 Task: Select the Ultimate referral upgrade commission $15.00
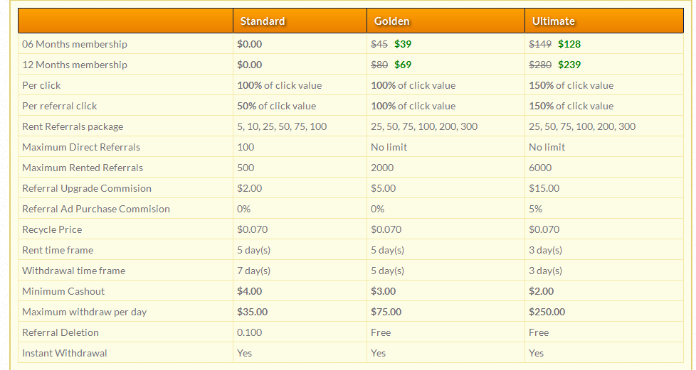(x=544, y=188)
